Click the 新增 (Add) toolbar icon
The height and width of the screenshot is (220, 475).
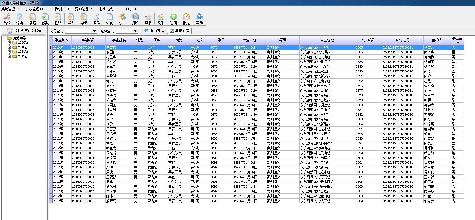coord(32,19)
